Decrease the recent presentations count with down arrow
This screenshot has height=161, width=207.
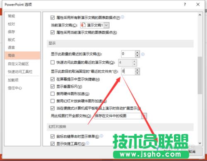[137, 55]
